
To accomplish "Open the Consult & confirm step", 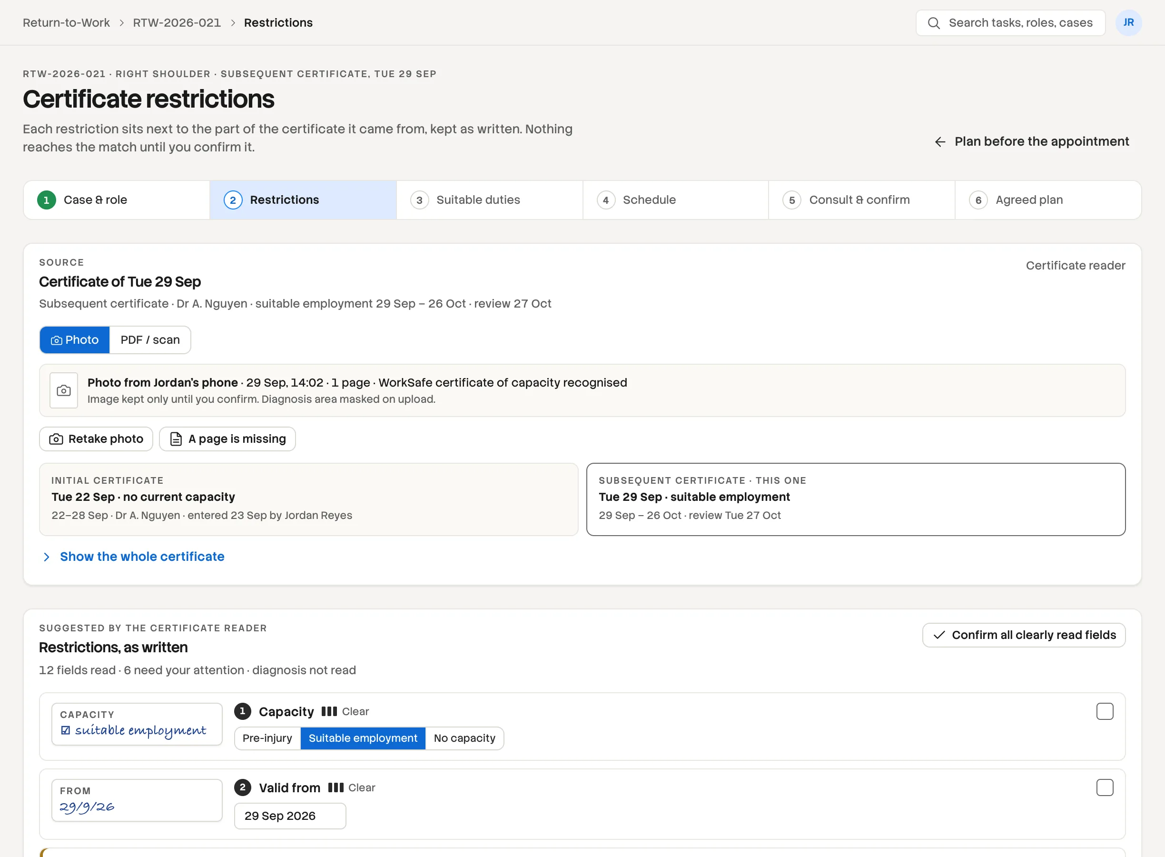I will 862,199.
